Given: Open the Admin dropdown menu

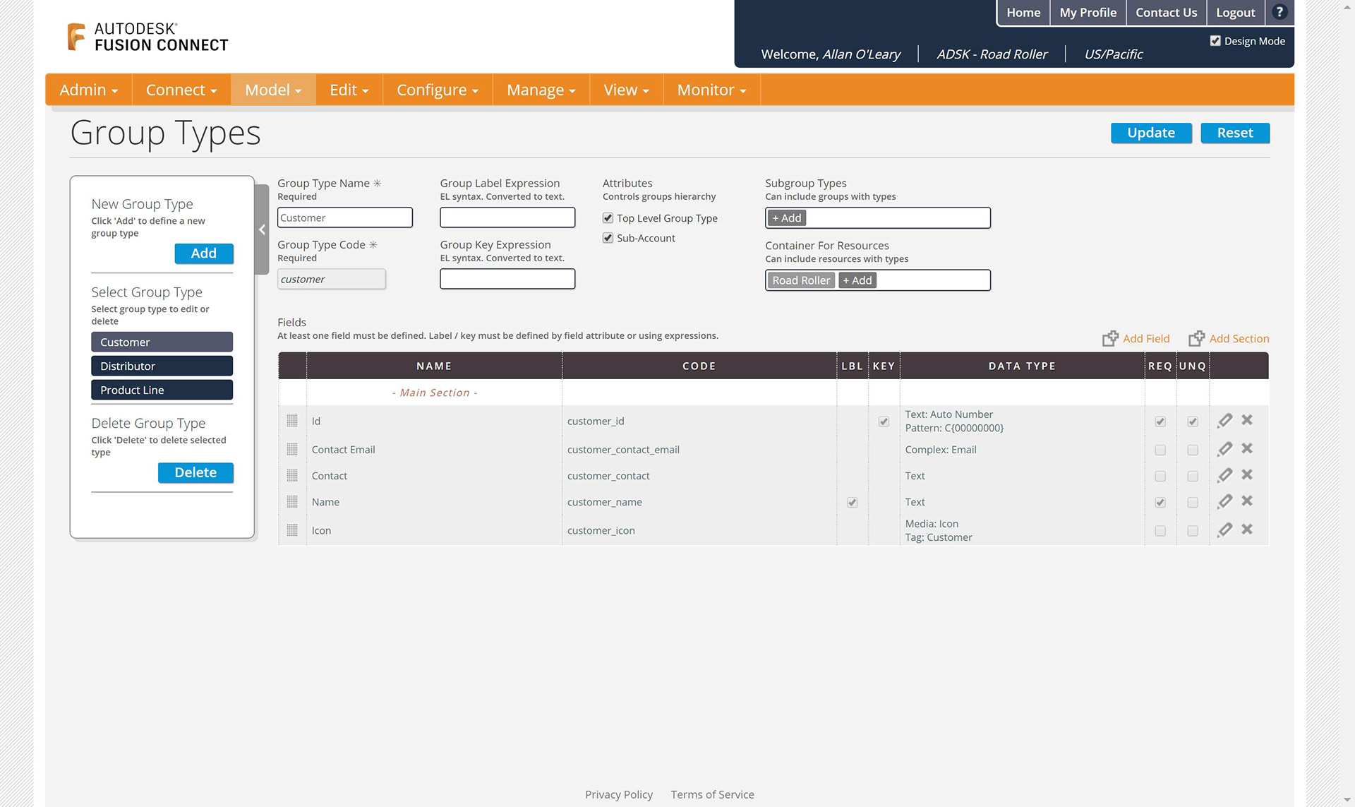Looking at the screenshot, I should click(x=88, y=90).
